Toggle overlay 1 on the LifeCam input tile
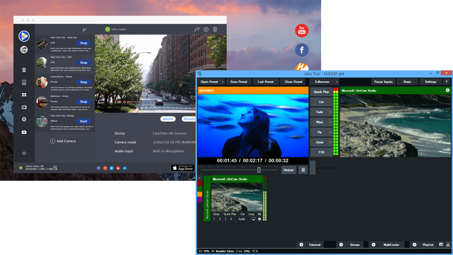Viewport: 453px width, 255px height. coord(214,219)
